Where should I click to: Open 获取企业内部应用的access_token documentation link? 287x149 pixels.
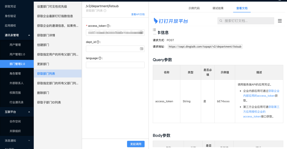pyautogui.click(x=273, y=91)
